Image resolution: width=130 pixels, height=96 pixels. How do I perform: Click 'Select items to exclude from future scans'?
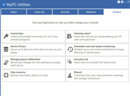click(x=95, y=63)
